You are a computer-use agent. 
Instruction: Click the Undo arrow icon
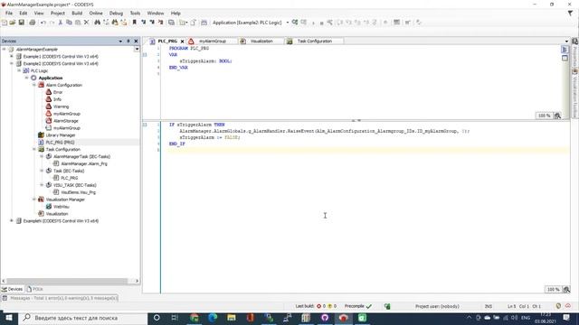point(43,23)
